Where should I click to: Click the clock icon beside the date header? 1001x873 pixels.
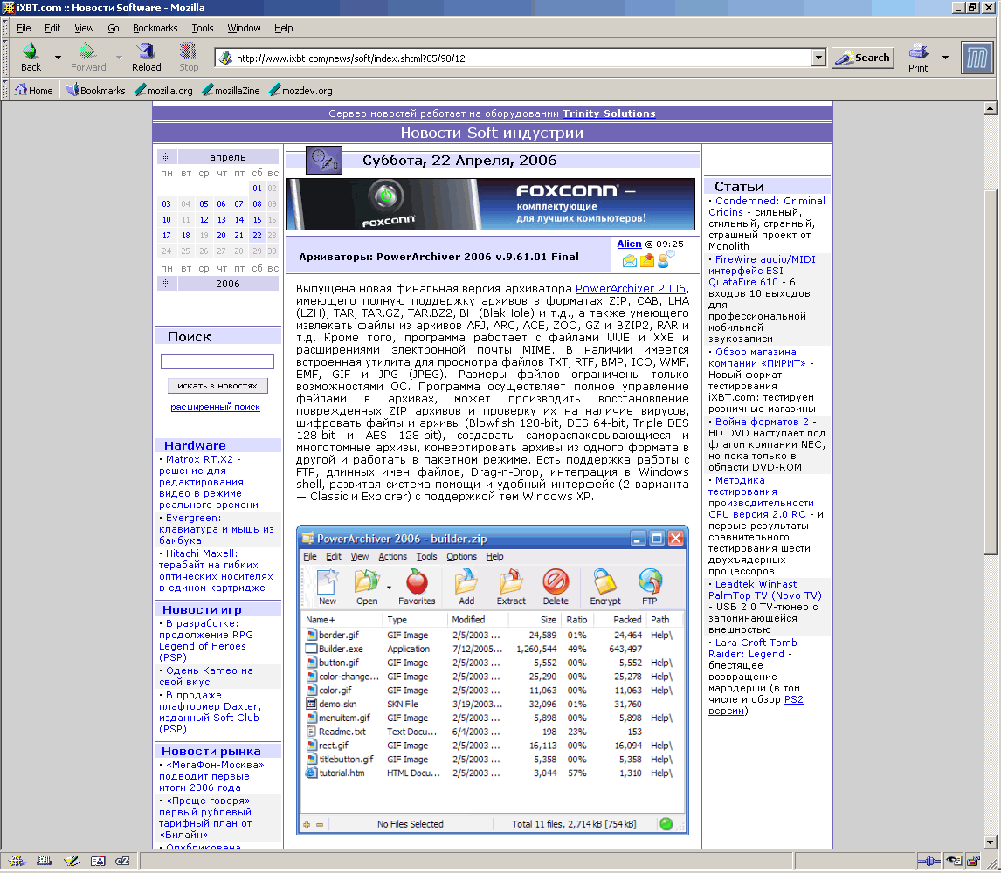tap(324, 160)
